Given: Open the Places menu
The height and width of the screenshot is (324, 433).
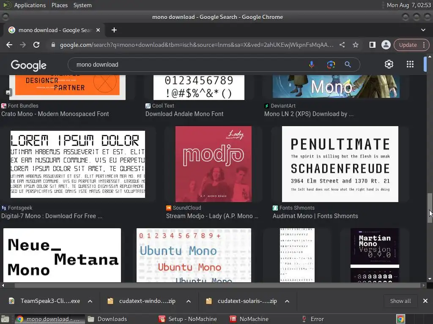Looking at the screenshot, I should click(59, 5).
